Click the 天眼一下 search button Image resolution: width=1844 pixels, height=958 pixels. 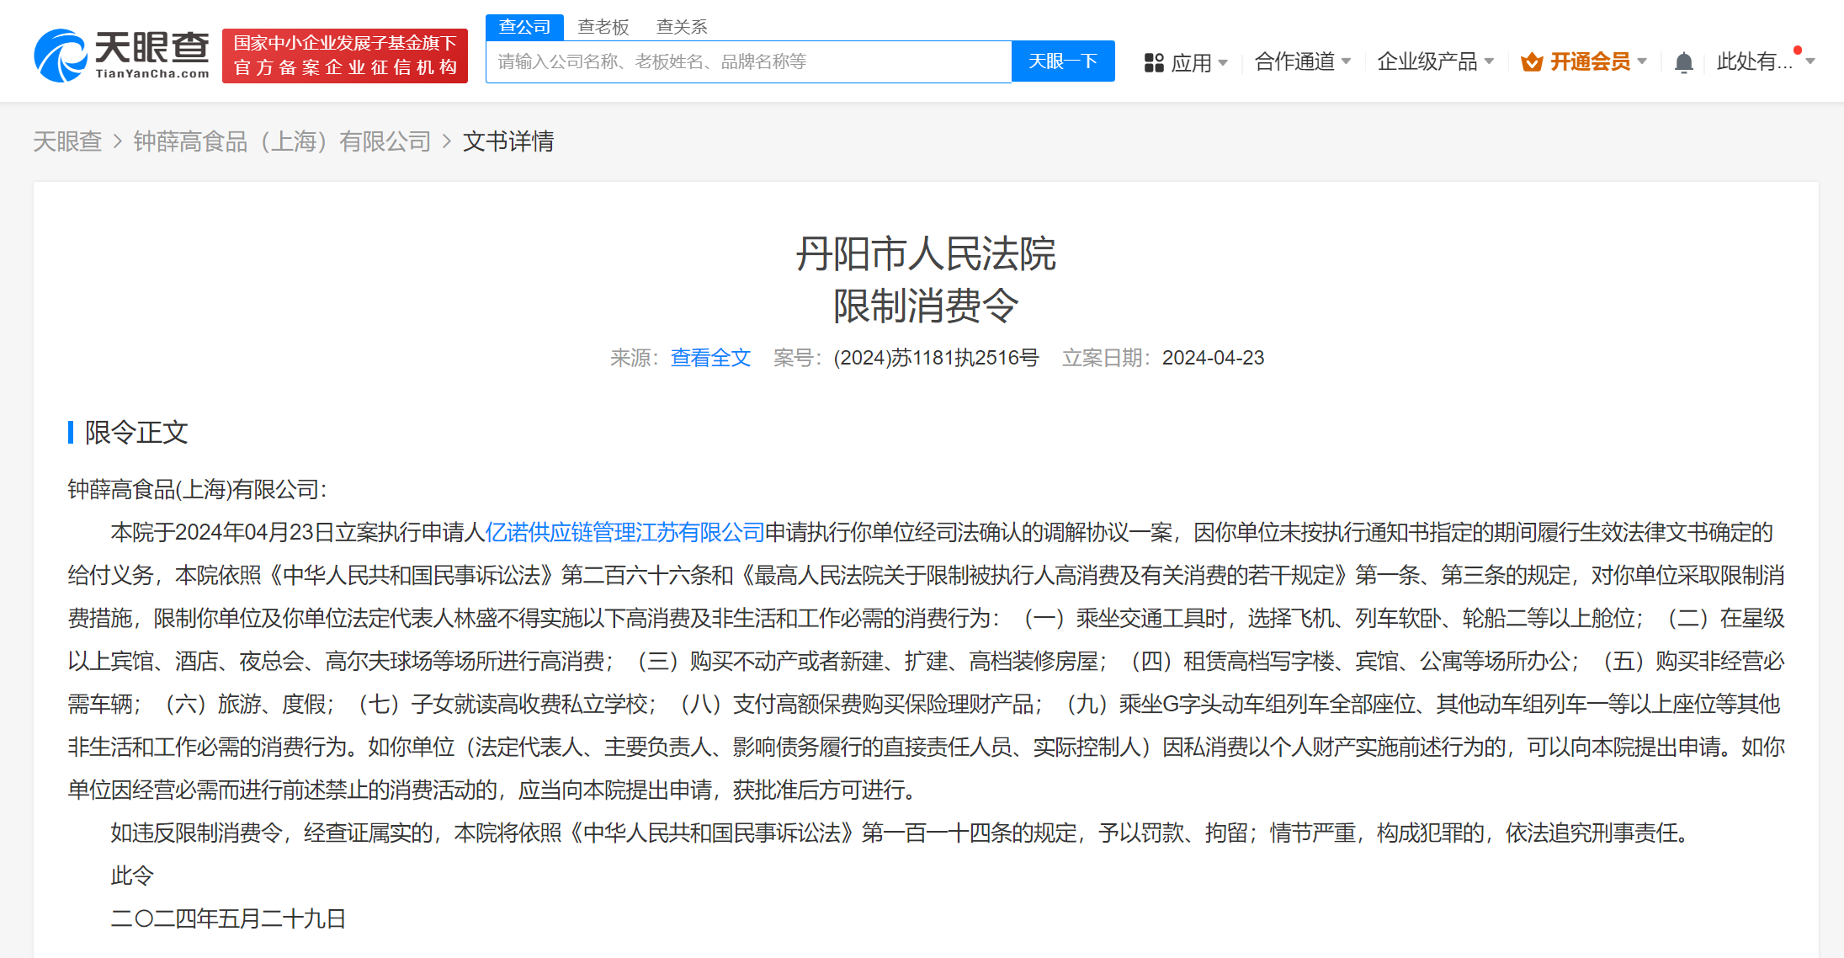(1062, 61)
